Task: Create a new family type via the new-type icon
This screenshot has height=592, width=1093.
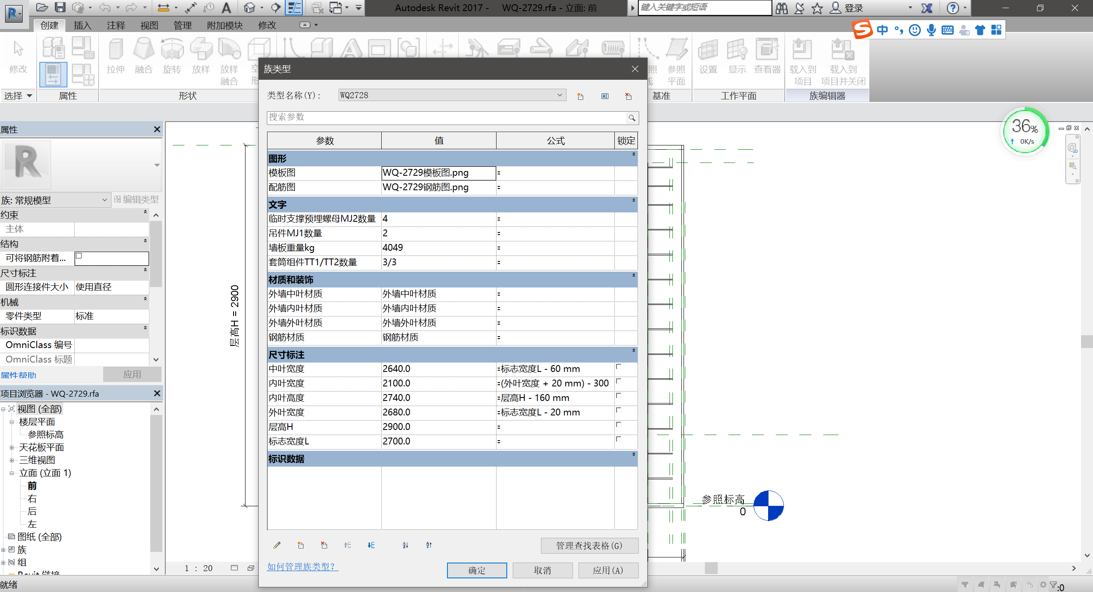Action: (x=579, y=96)
